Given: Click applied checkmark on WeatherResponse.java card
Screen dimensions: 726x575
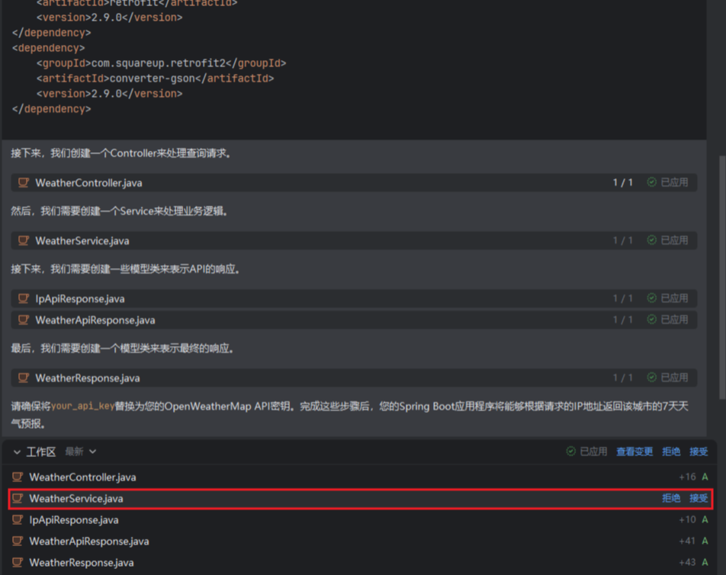Looking at the screenshot, I should (651, 378).
